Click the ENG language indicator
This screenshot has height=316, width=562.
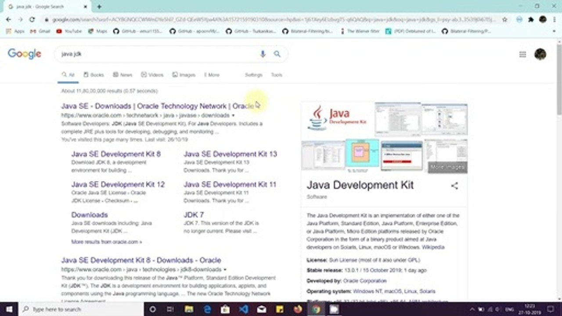click(509, 309)
